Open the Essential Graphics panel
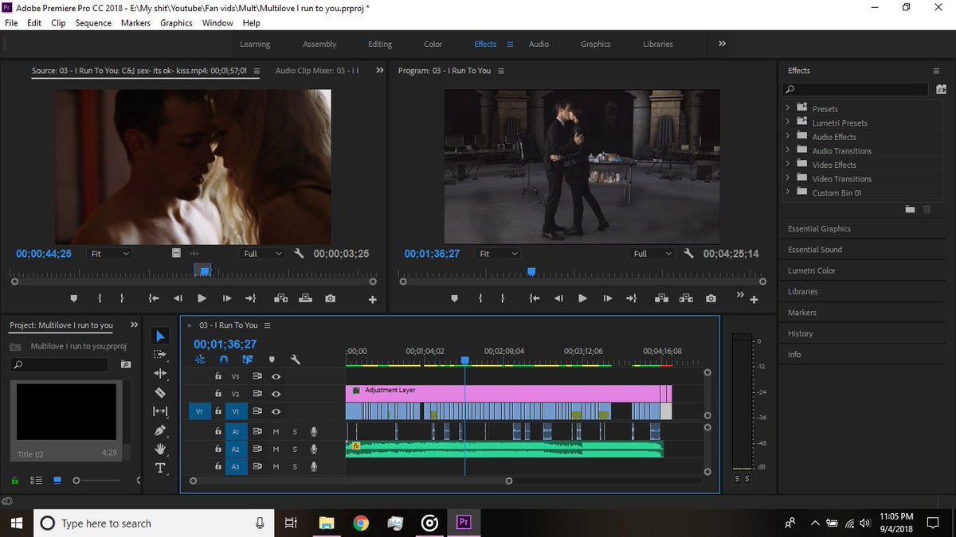This screenshot has width=956, height=537. pos(819,229)
